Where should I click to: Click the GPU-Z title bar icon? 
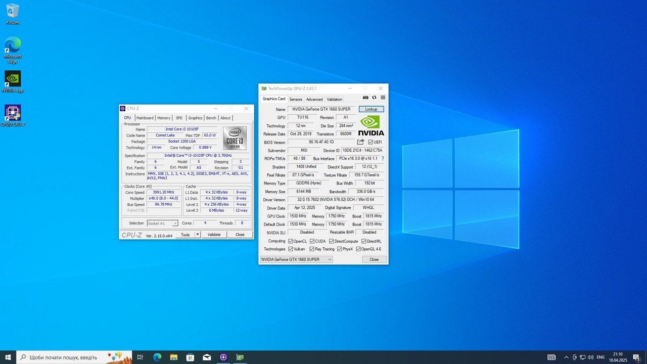263,88
